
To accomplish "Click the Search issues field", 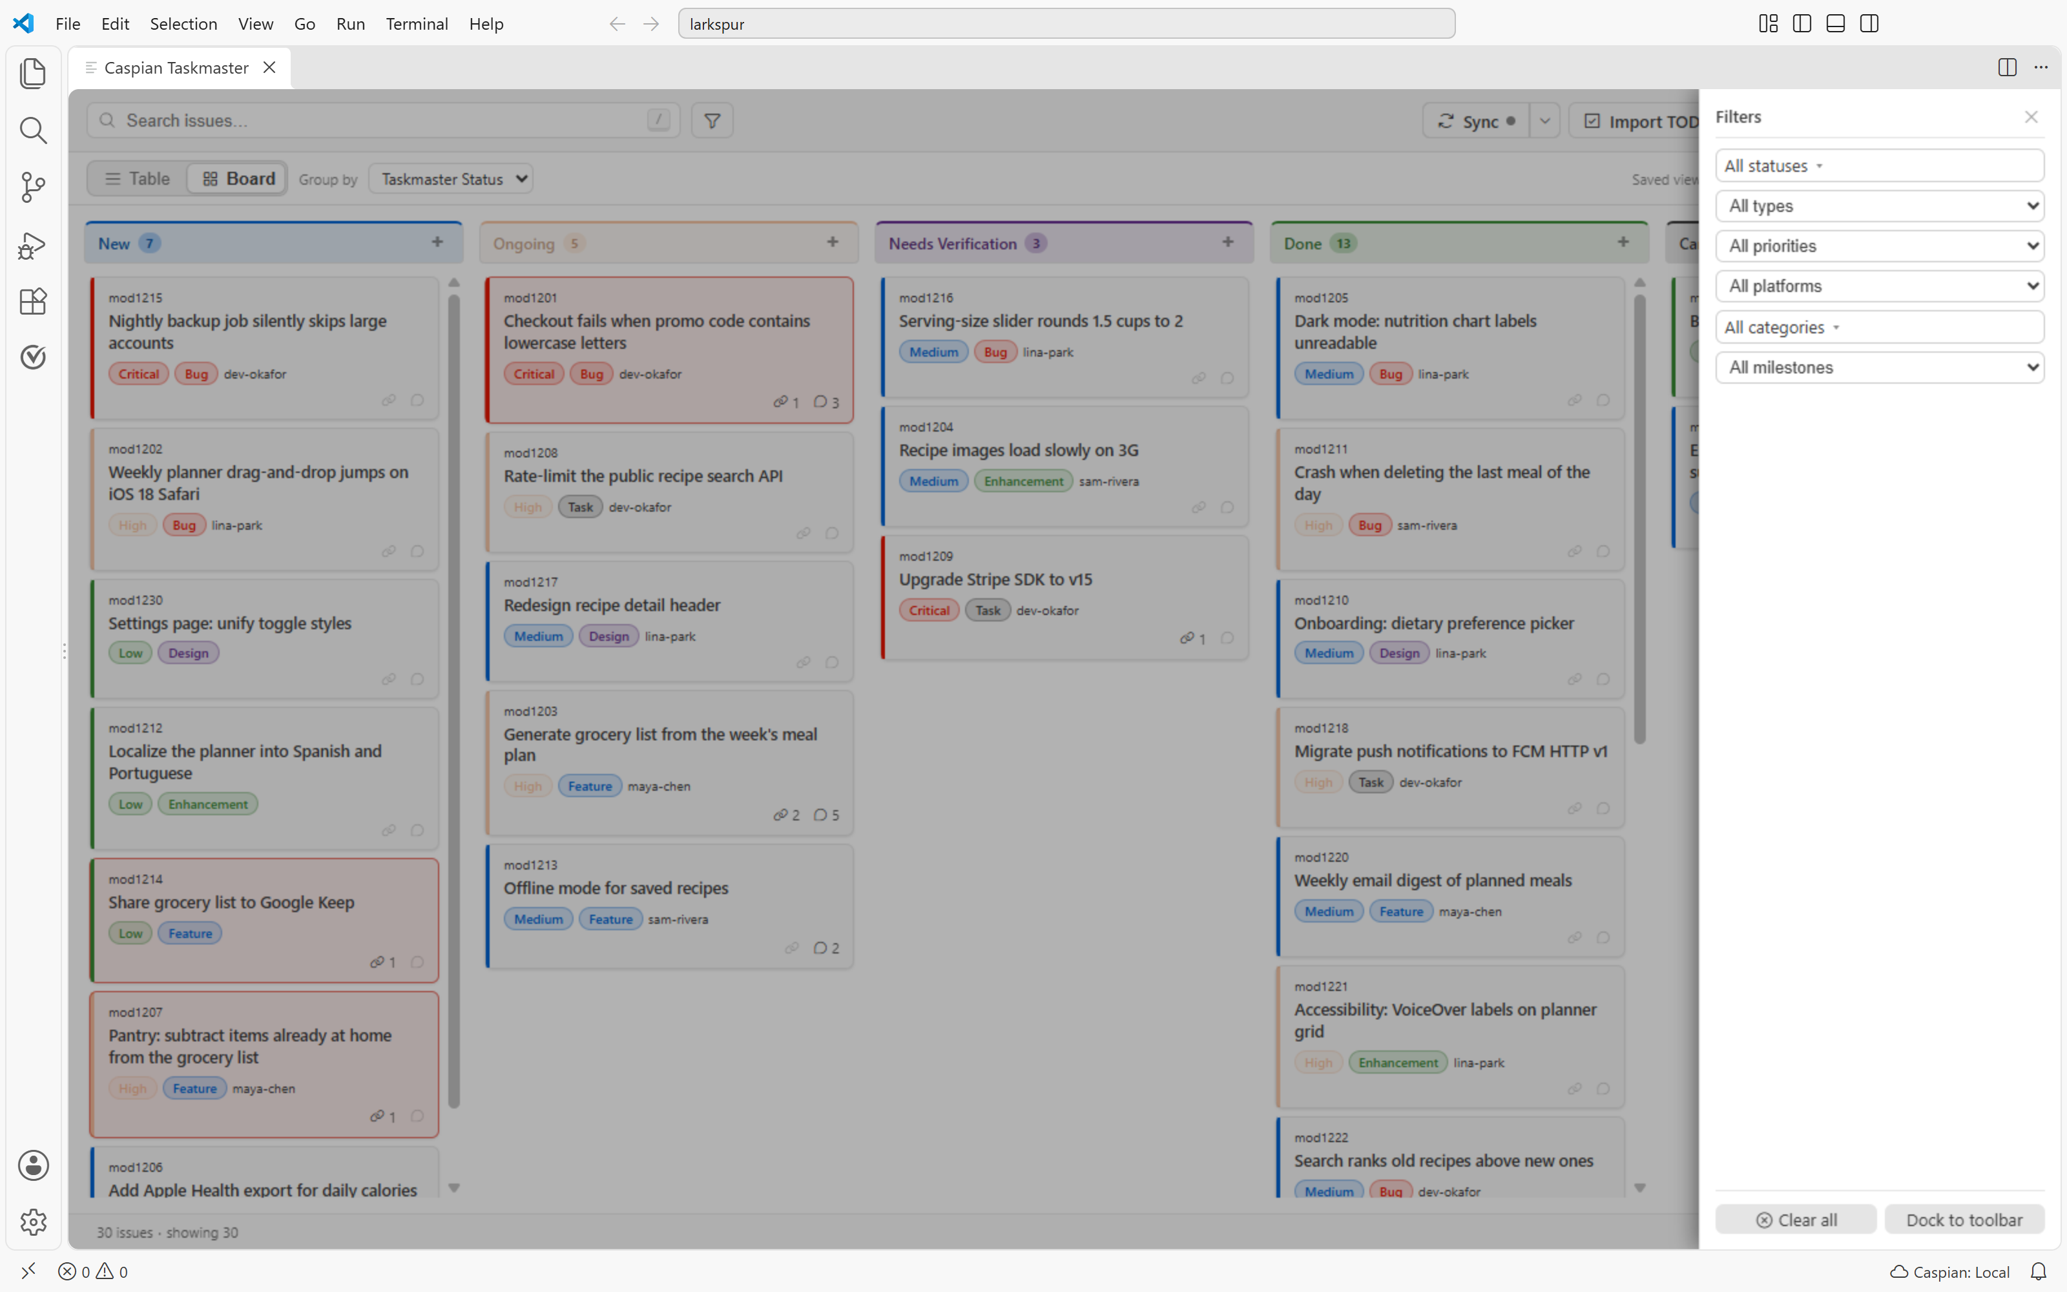I will click(384, 121).
